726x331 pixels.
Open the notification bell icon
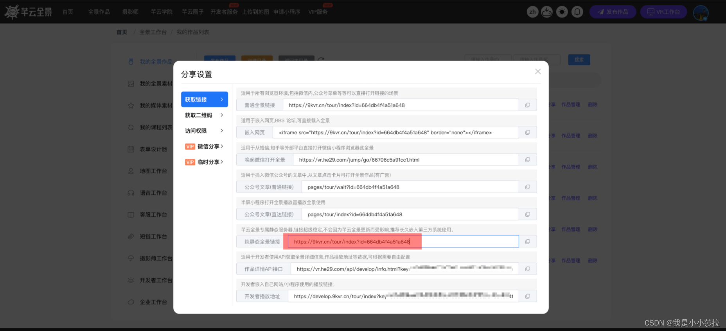point(577,12)
